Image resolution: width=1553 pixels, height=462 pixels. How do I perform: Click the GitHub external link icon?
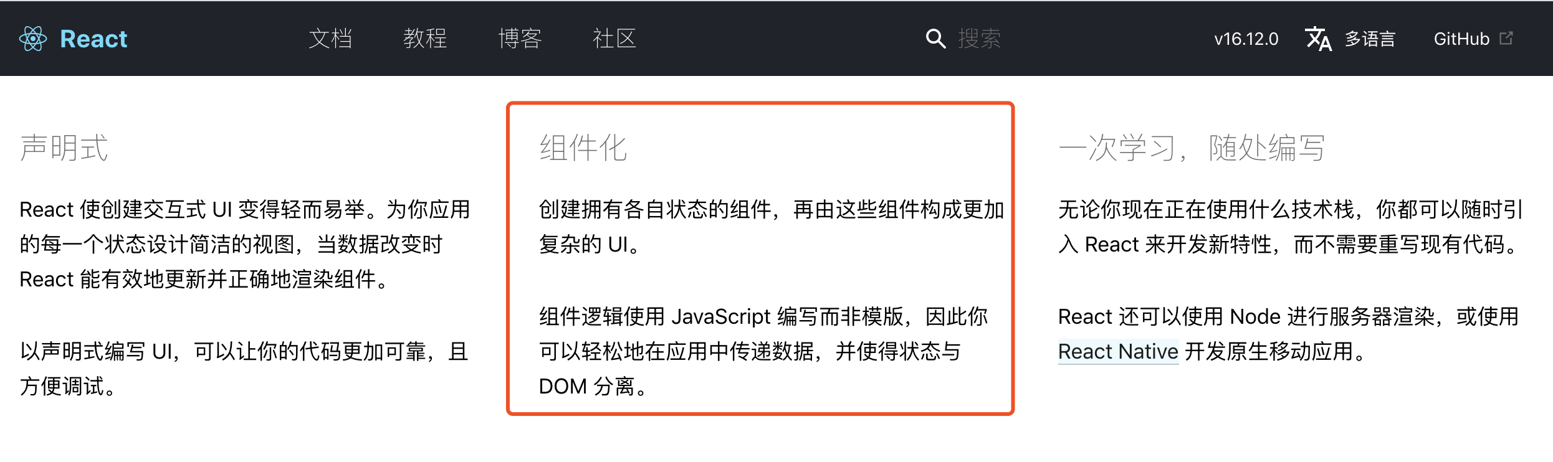click(x=1506, y=39)
